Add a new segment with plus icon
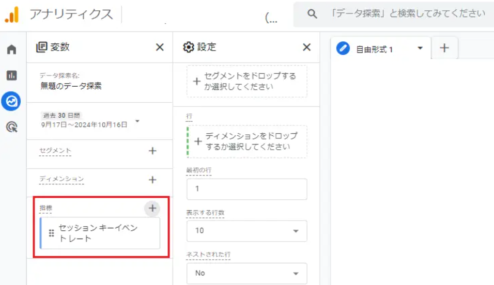This screenshot has height=285, width=494. coord(152,151)
